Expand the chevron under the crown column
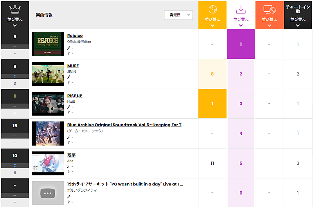Screen dimensions: 313x207 14,26
